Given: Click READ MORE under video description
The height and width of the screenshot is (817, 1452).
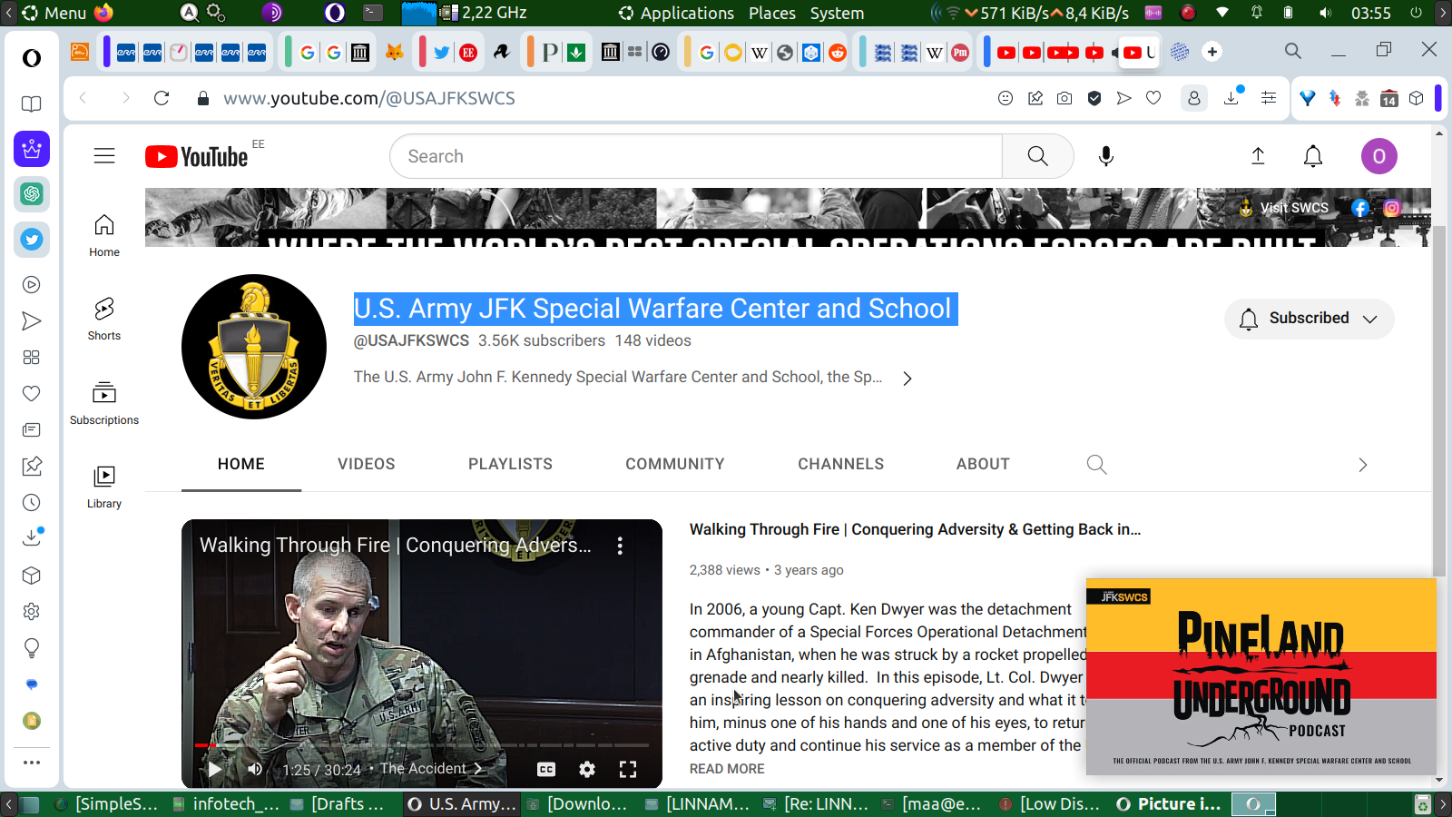Looking at the screenshot, I should click(727, 769).
